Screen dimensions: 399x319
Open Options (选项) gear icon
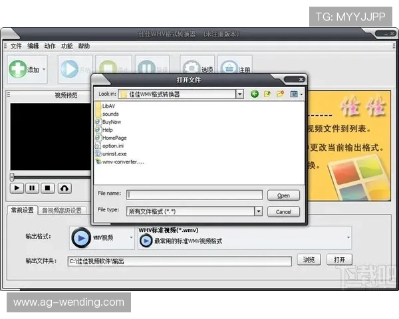(192, 67)
